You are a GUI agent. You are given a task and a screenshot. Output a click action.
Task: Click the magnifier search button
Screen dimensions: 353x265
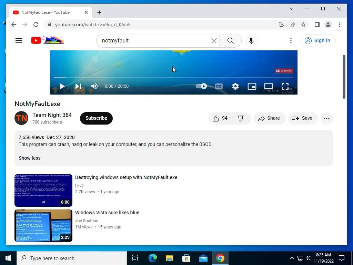[x=230, y=41]
